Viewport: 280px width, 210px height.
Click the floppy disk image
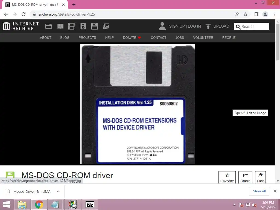(138, 104)
